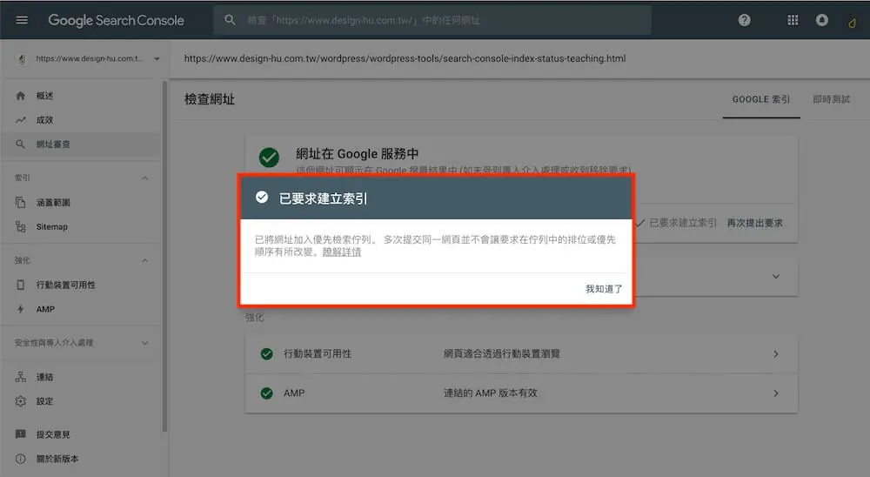Click the dialog header checkmark icon

[262, 197]
